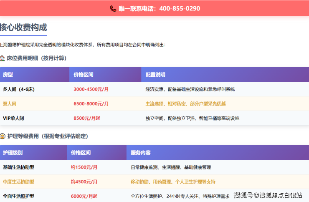Select the 双人间 row label
Viewport: 309px width, 202px height.
pyautogui.click(x=10, y=104)
